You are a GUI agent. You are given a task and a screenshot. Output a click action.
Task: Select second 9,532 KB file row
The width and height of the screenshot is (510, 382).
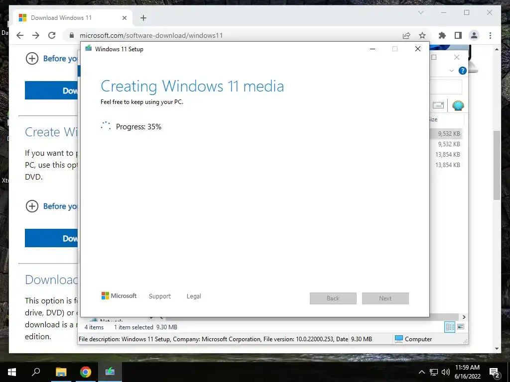tap(446, 144)
